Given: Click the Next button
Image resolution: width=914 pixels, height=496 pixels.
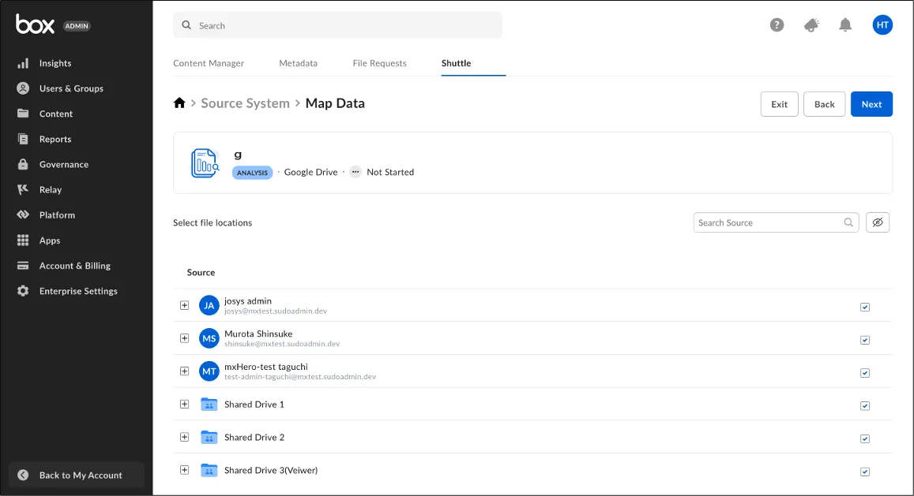Looking at the screenshot, I should click(871, 104).
